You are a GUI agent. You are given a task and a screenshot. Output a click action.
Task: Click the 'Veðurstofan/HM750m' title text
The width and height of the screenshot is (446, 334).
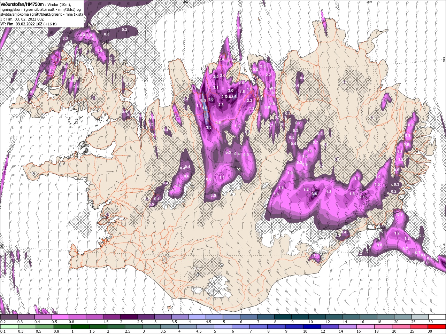22,4
